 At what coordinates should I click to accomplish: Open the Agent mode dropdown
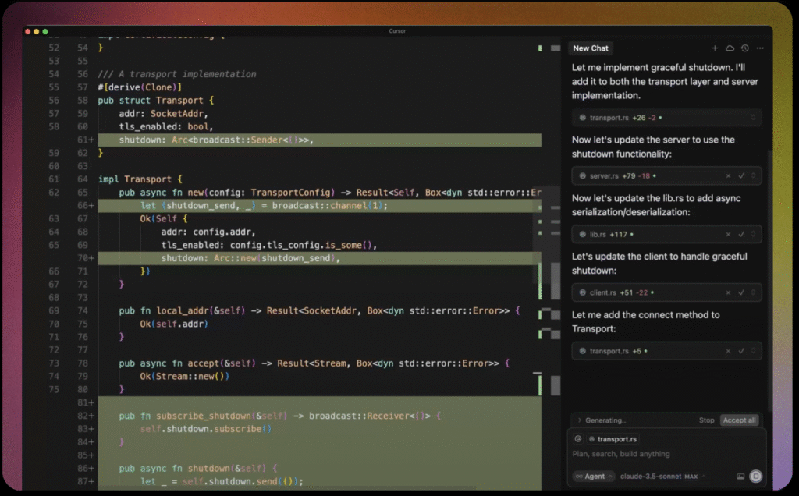pyautogui.click(x=594, y=477)
